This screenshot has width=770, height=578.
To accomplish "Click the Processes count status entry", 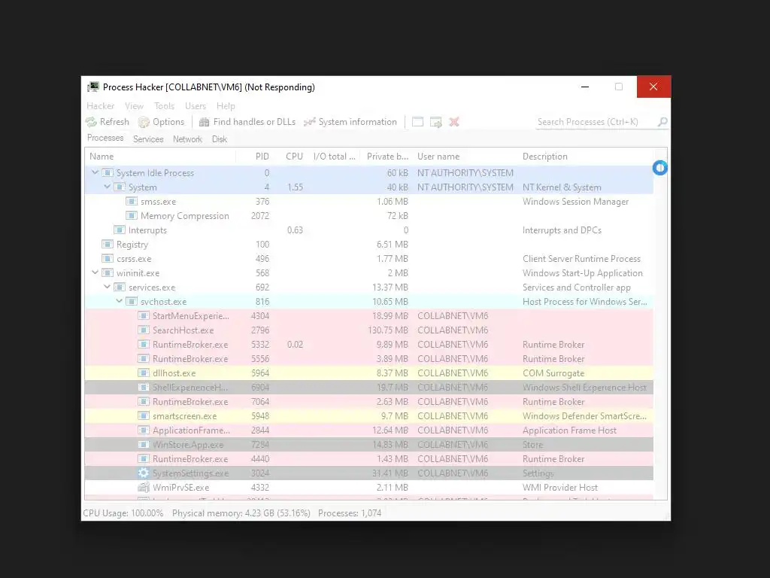I will [350, 513].
